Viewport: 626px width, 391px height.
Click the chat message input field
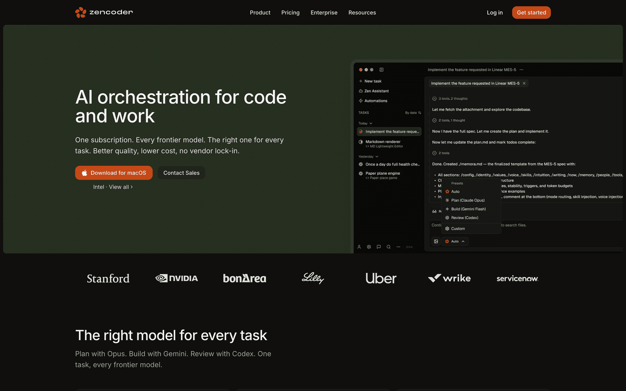pos(526,225)
